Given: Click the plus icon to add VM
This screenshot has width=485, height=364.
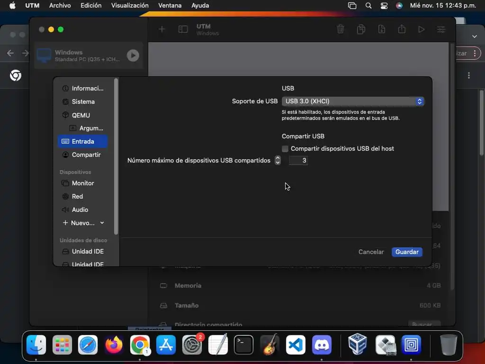Looking at the screenshot, I should pyautogui.click(x=162, y=29).
